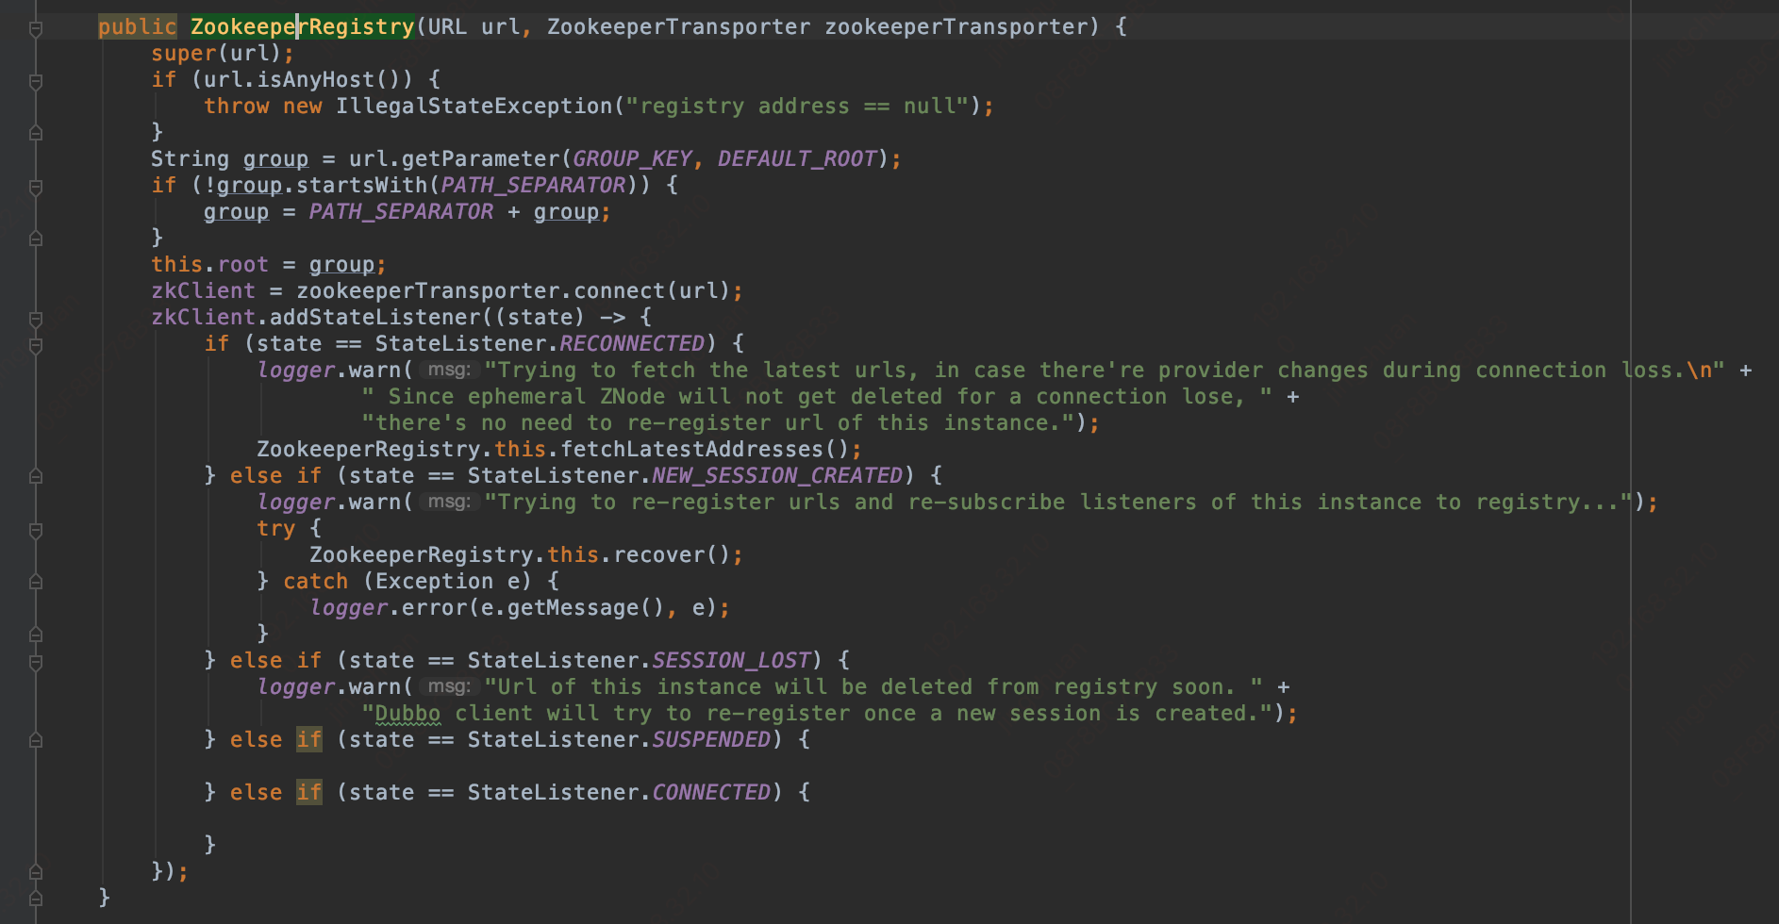Fold the RECONNECTED if-block gutter marker
Viewport: 1779px width, 924px height.
point(36,345)
